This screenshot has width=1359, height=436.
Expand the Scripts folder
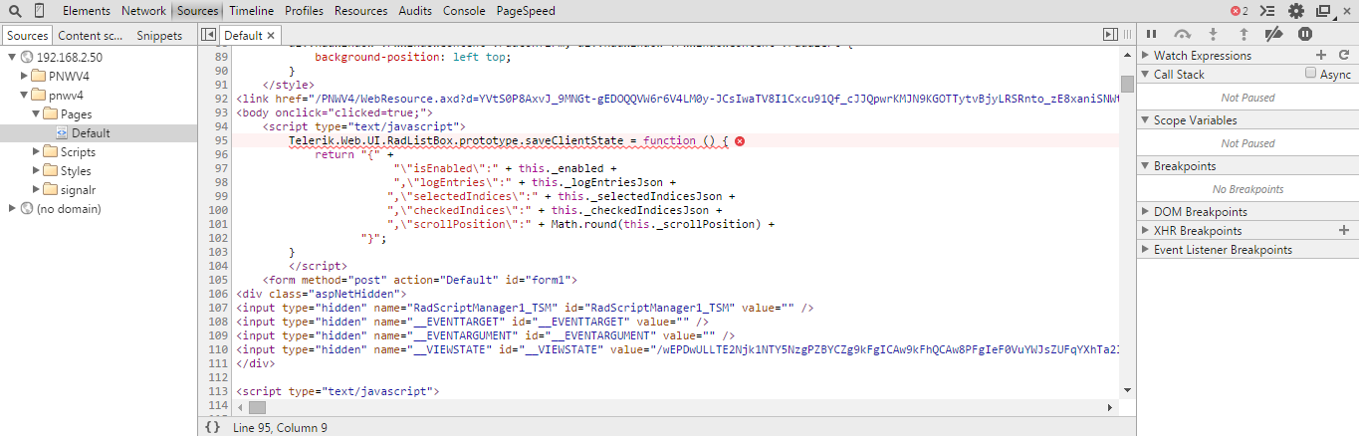[37, 152]
